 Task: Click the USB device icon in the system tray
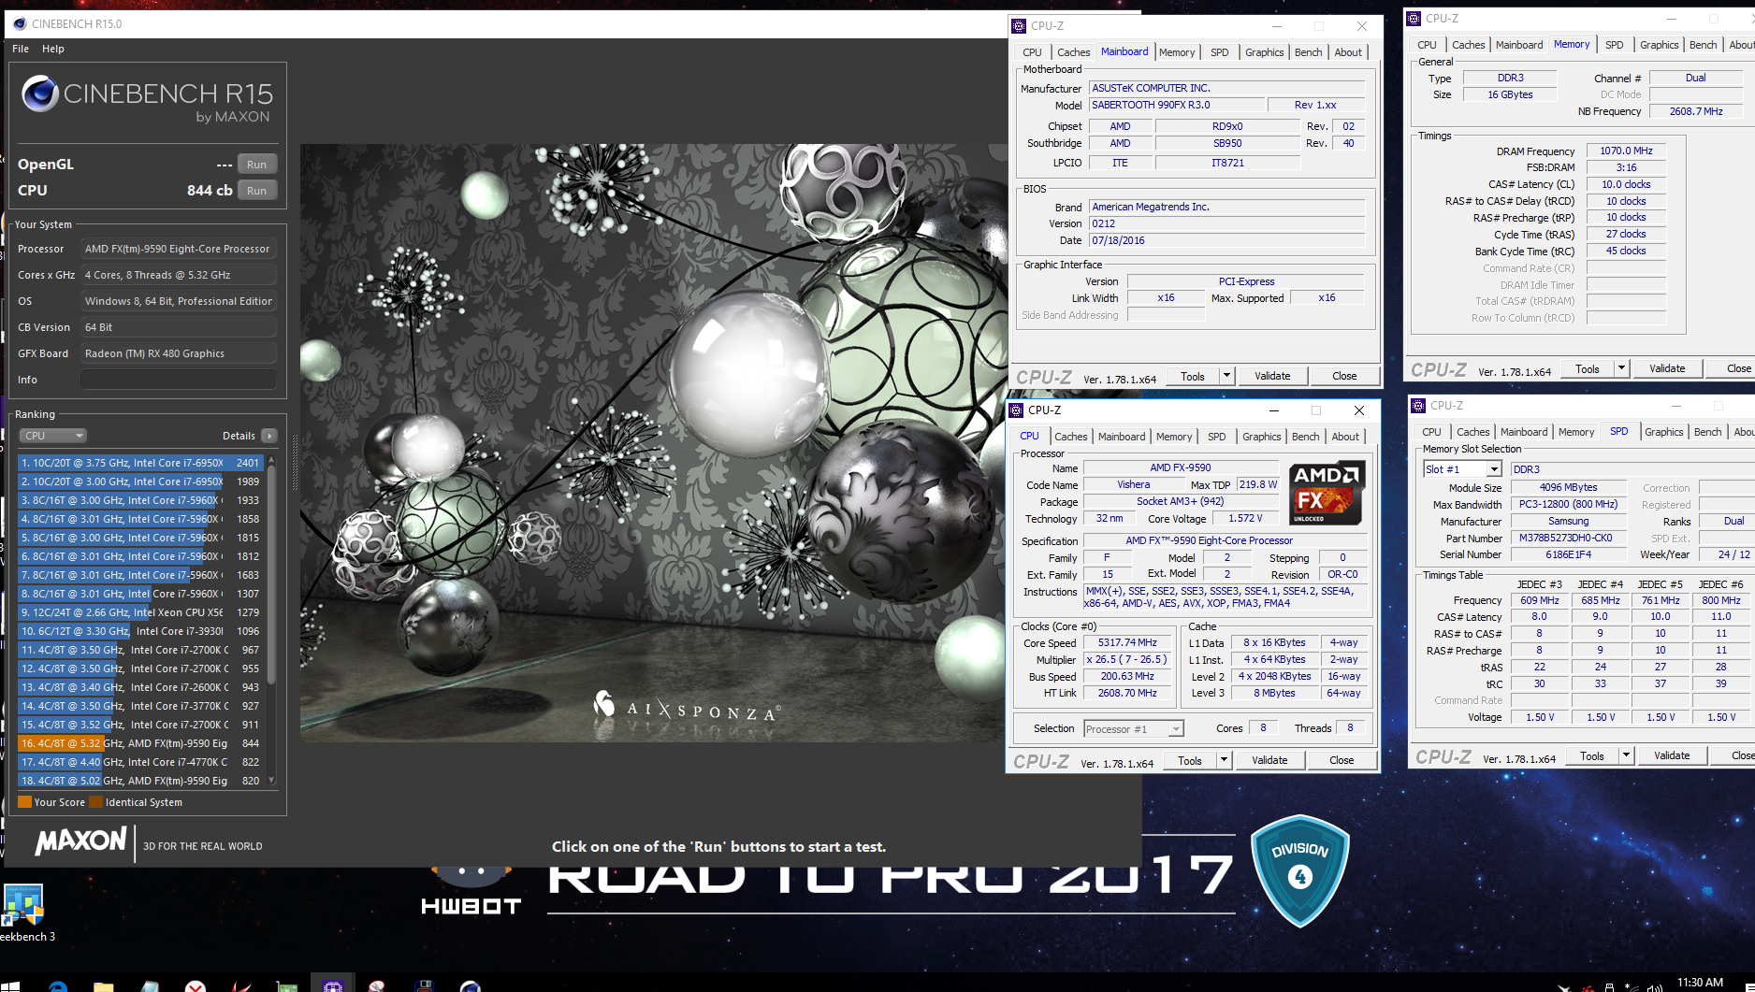[1609, 986]
